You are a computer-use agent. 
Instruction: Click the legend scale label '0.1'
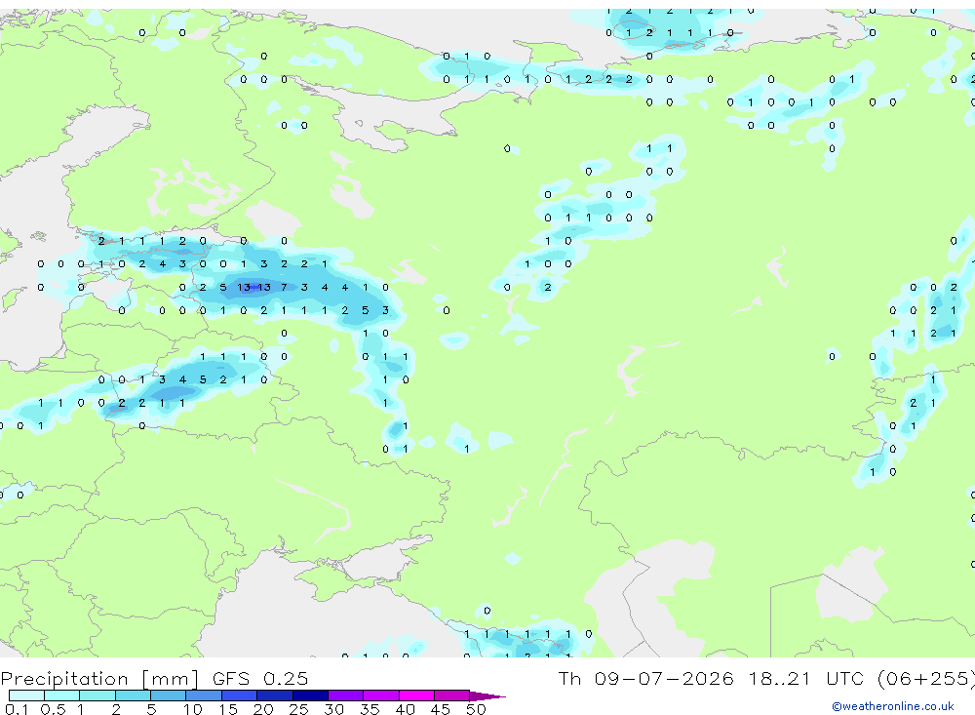coord(17,709)
